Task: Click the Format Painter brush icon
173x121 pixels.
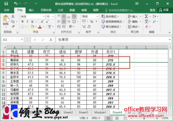Action: pos(13,27)
